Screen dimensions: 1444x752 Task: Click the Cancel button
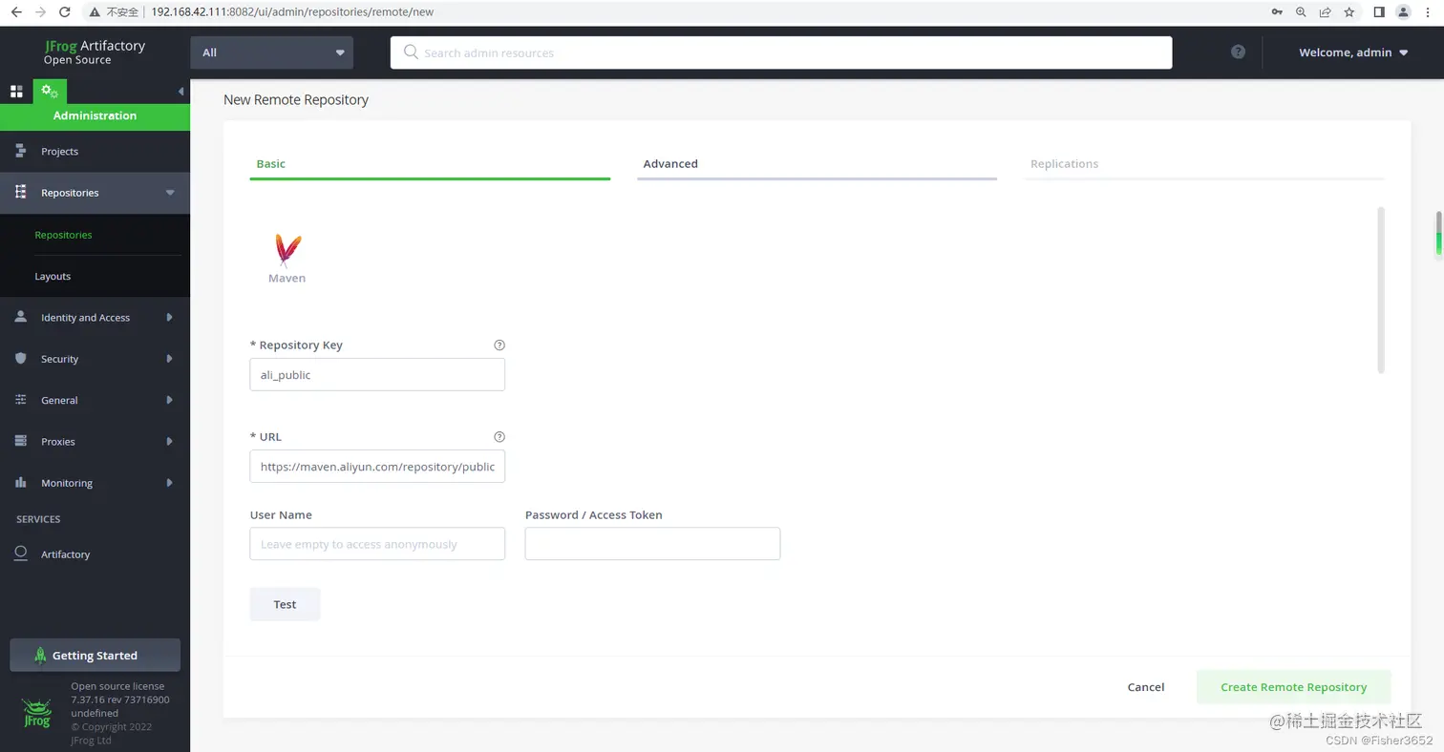[x=1145, y=687]
